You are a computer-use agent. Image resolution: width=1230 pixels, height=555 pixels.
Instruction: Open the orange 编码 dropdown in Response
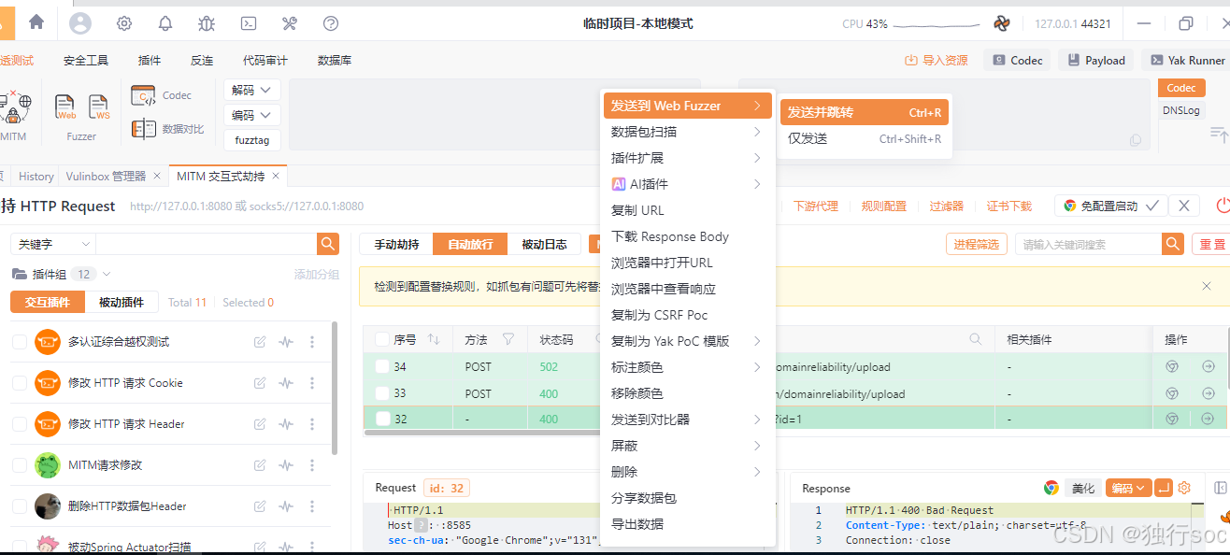coord(1128,488)
